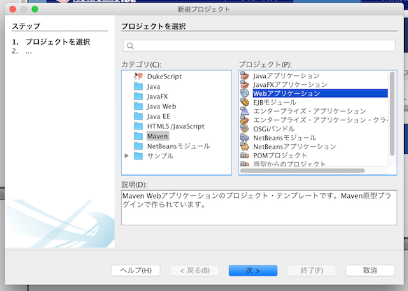The width and height of the screenshot is (408, 291).
Task: Select the Java EE category
Action: coord(158,116)
